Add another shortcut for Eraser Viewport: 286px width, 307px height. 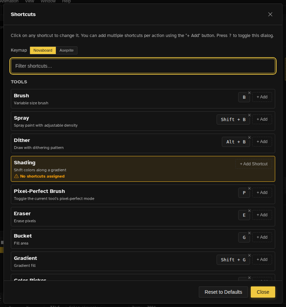262,215
